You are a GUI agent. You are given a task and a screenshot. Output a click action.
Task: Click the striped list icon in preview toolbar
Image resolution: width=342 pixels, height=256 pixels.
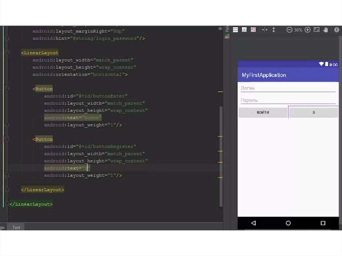(235, 30)
